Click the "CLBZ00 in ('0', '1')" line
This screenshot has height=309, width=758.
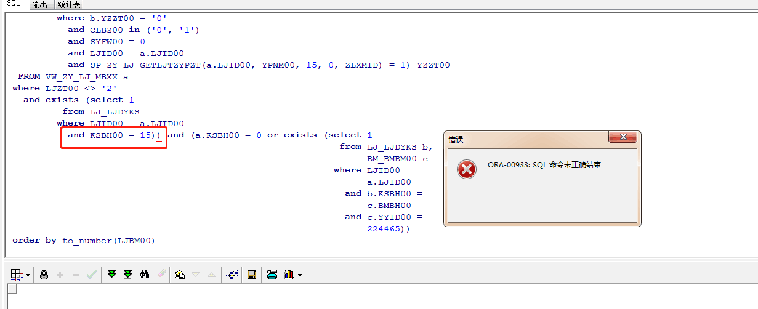(145, 30)
